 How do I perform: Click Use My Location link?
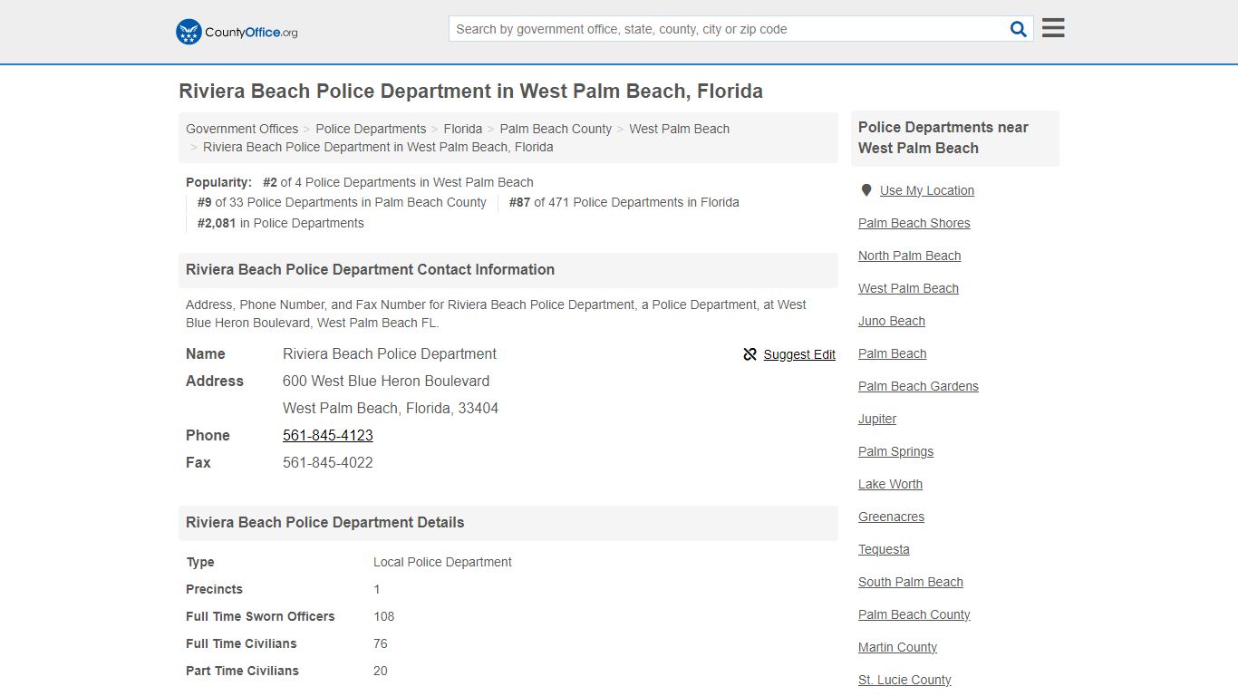927,190
